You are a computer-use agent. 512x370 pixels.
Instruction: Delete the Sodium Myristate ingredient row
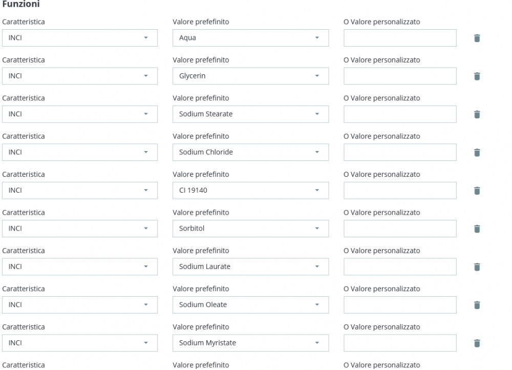click(x=476, y=343)
